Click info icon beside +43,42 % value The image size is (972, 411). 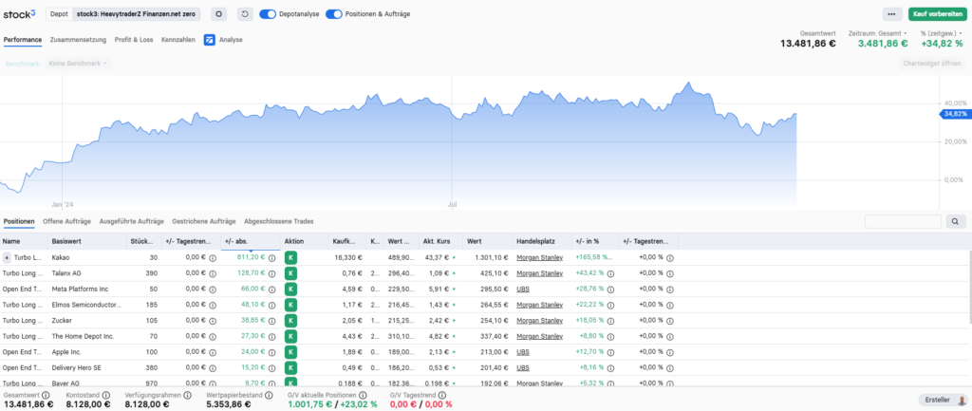(x=610, y=272)
